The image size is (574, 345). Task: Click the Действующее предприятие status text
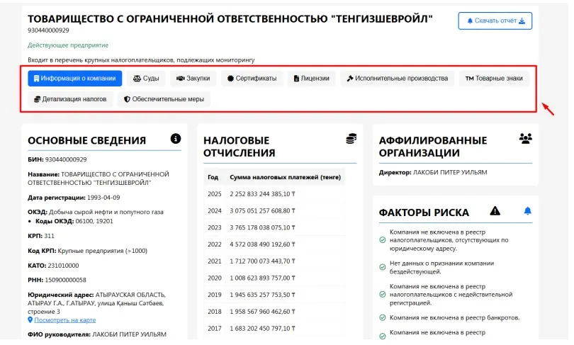click(68, 45)
